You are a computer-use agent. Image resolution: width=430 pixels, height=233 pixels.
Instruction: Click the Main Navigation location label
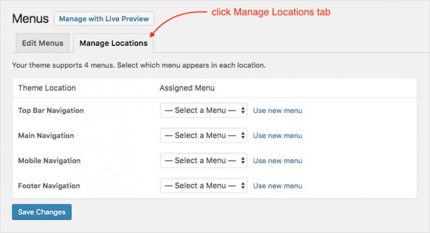coord(46,136)
